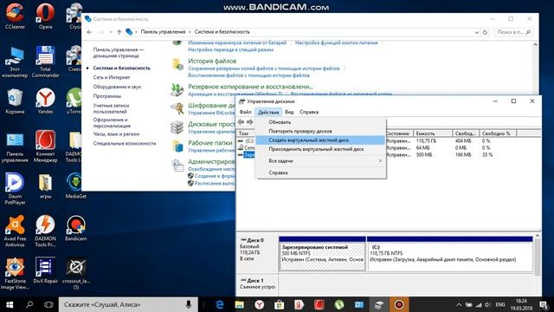Expand Все задачи submenu
554x312 pixels.
320,161
